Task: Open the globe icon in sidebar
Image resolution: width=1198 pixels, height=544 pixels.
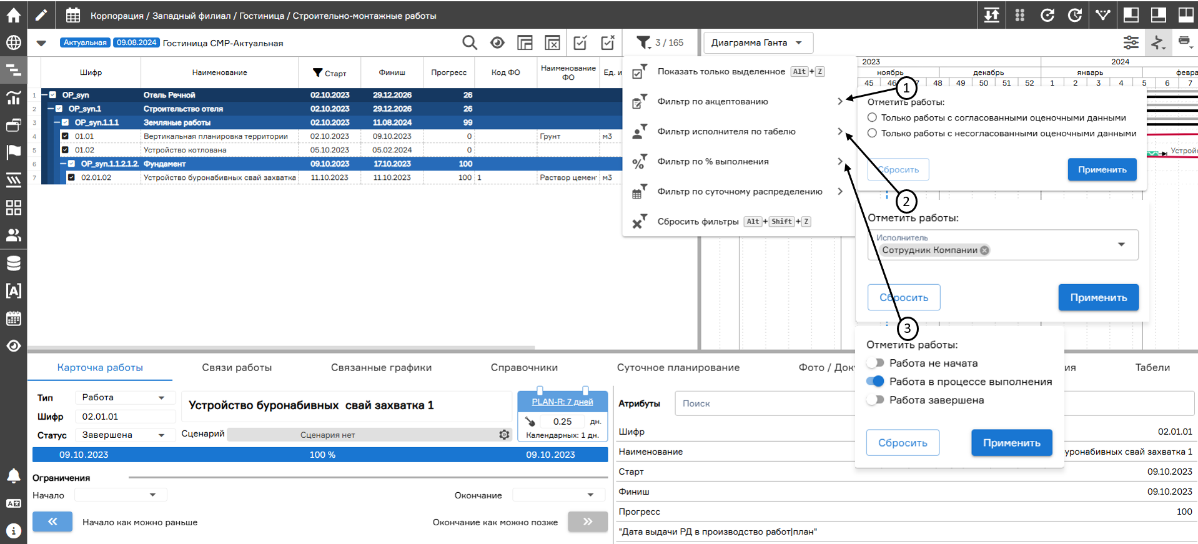Action: click(x=13, y=42)
